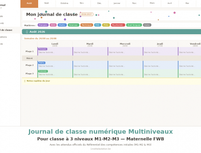This screenshot has height=153, width=201.
Task: Click the Maths tag in Monday Plage 2
Action: pyautogui.click(x=42, y=63)
